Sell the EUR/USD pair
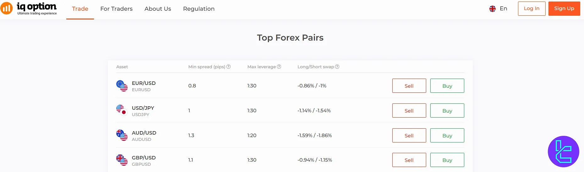This screenshot has height=172, width=584. click(409, 86)
